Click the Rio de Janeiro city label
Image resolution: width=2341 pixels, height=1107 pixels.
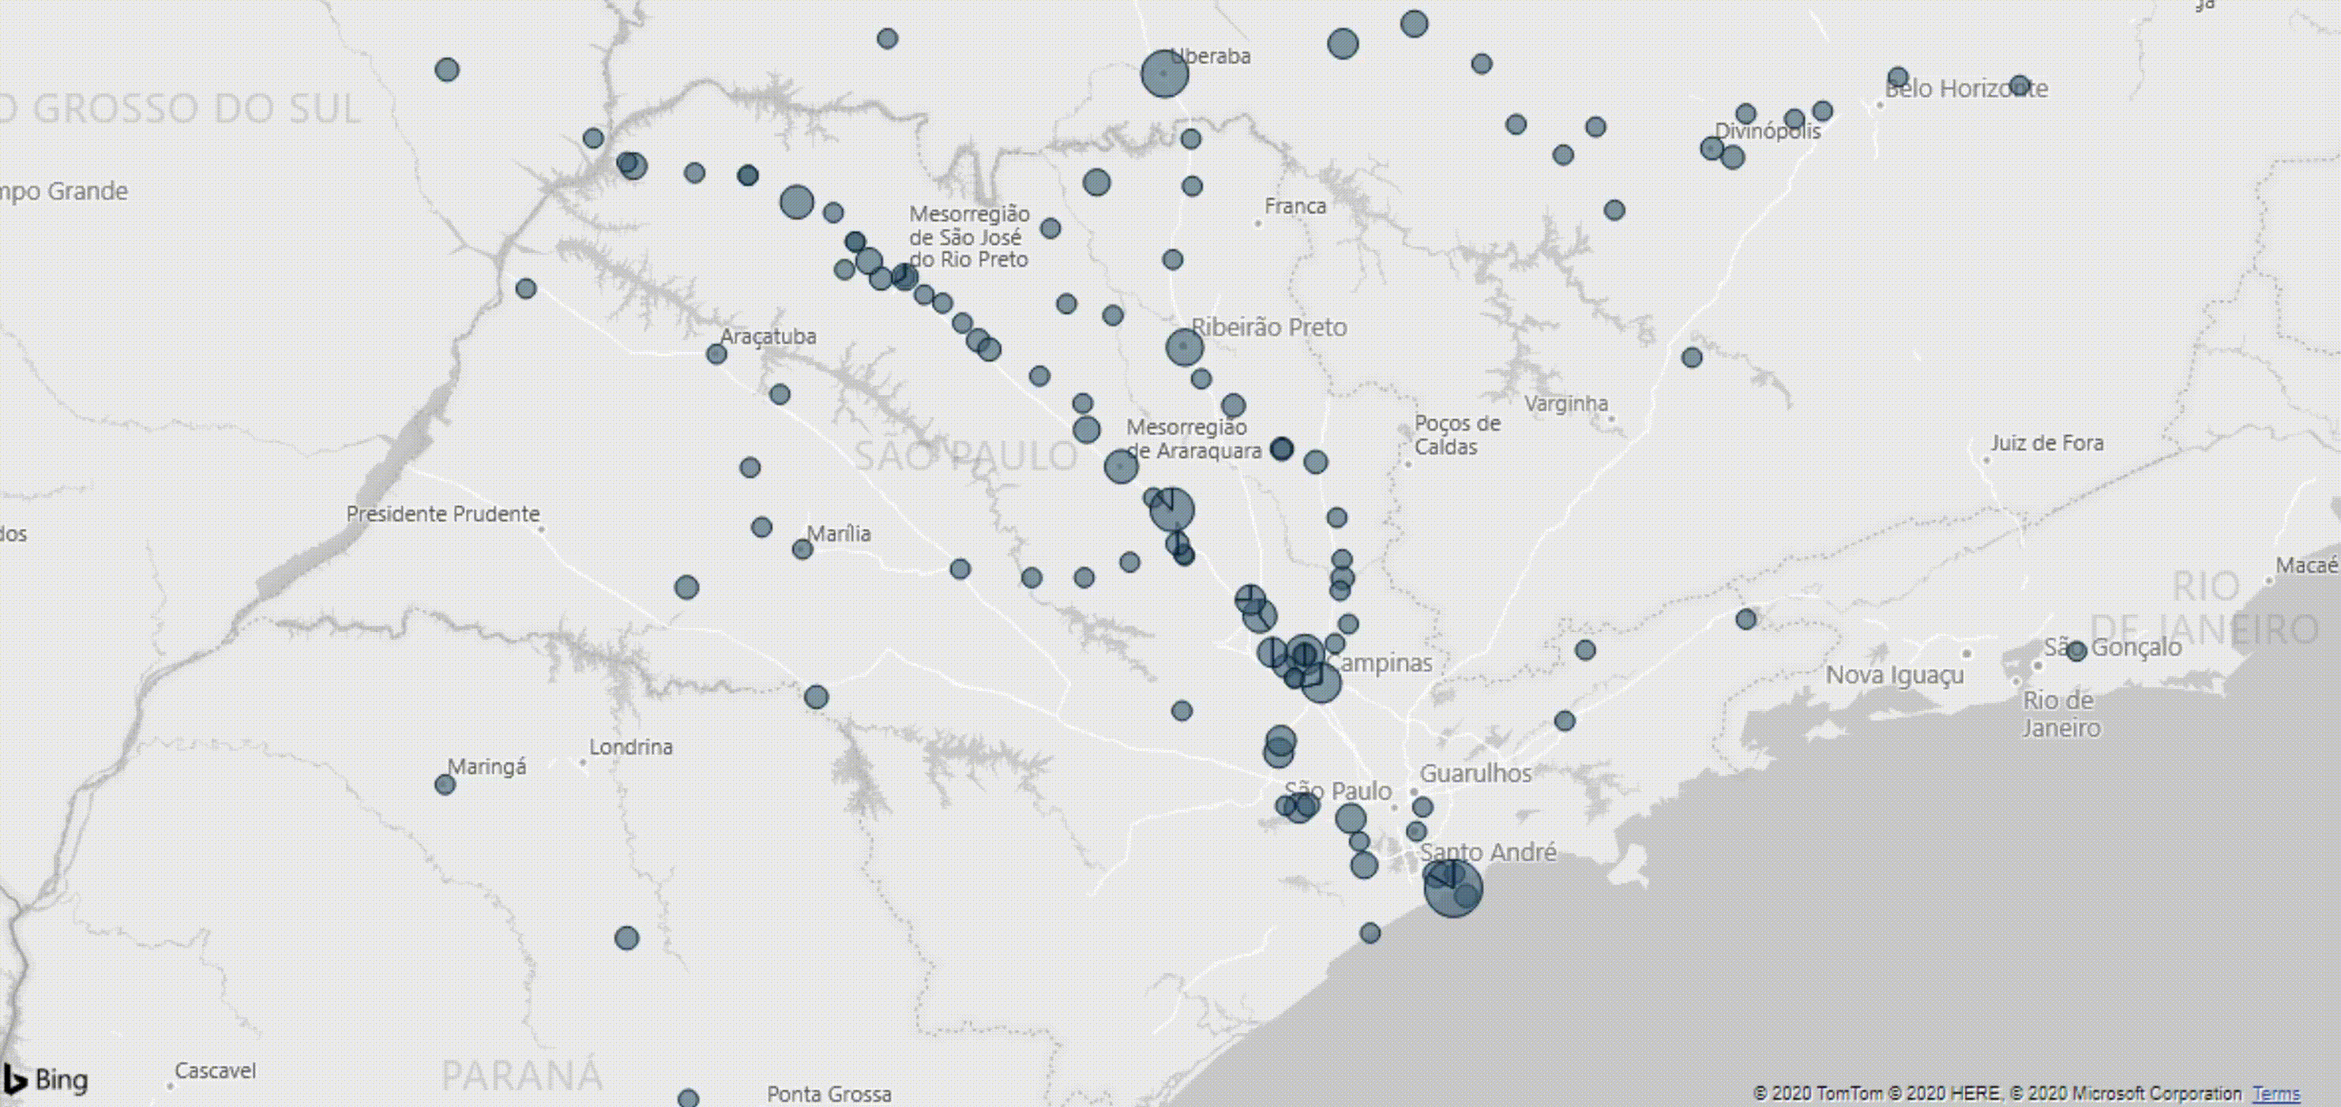coord(2061,714)
